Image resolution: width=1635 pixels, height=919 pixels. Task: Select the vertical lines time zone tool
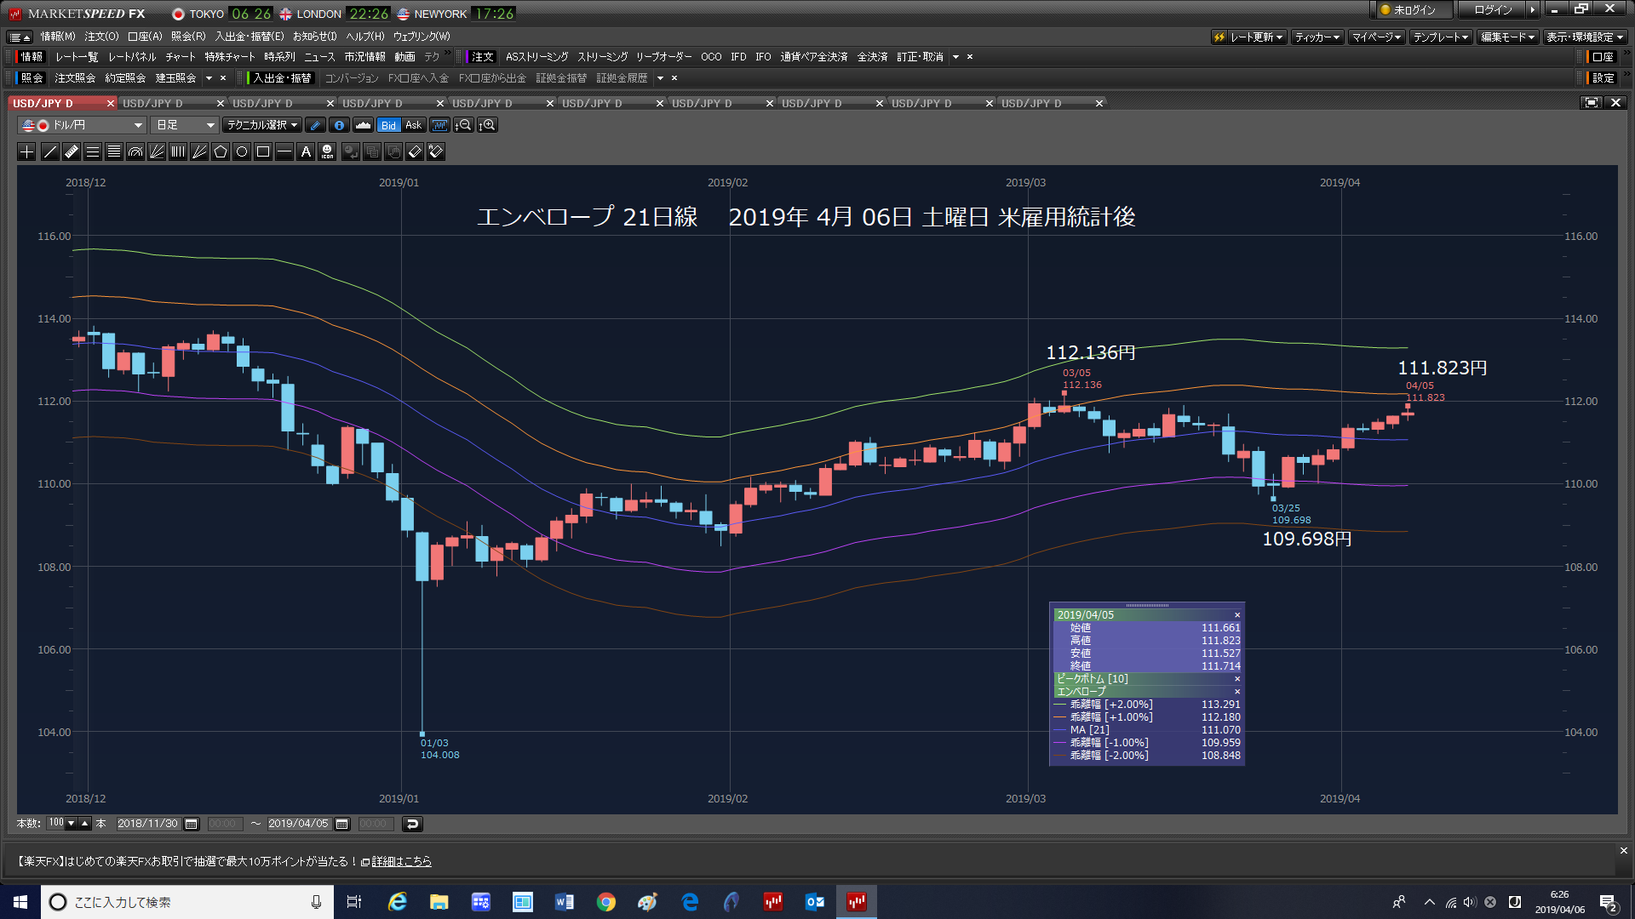(x=178, y=151)
